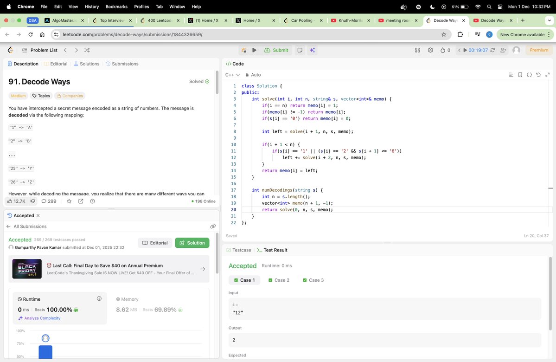Image resolution: width=556 pixels, height=362 pixels.
Task: Pick a random problem shuffle icon
Action: (87, 50)
